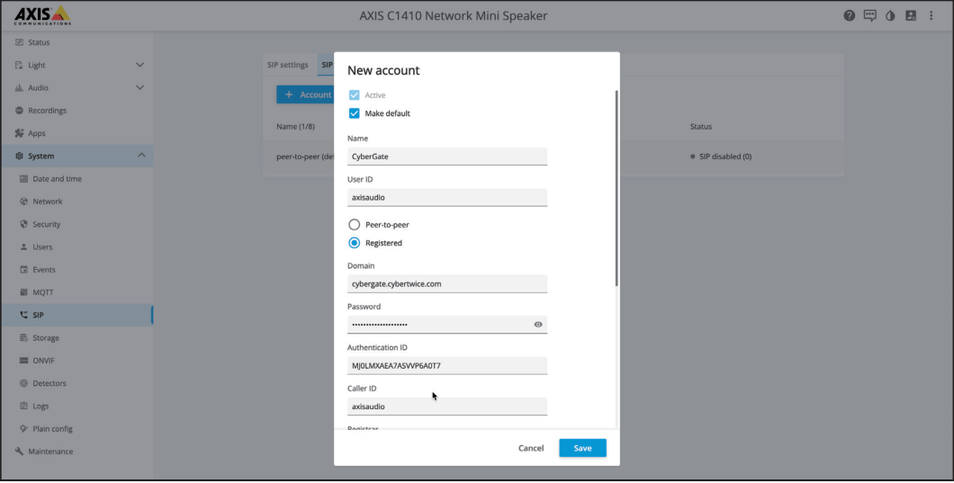Open the Network settings label

pos(48,201)
